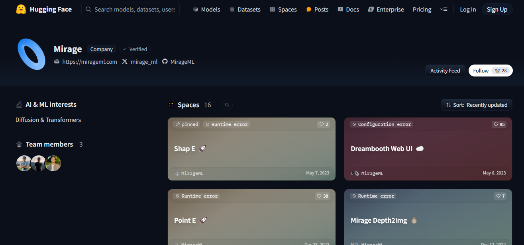
Task: Click the Company badge
Action: pos(102,49)
